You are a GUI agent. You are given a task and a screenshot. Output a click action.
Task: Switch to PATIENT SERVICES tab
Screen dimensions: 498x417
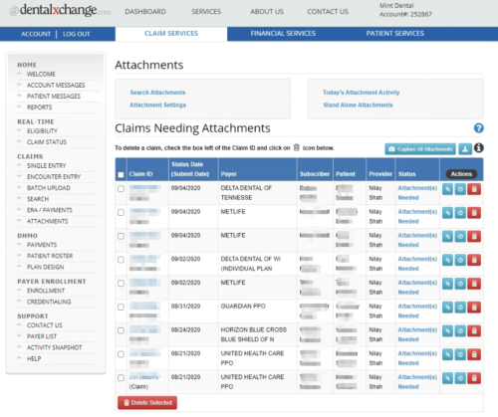point(395,34)
